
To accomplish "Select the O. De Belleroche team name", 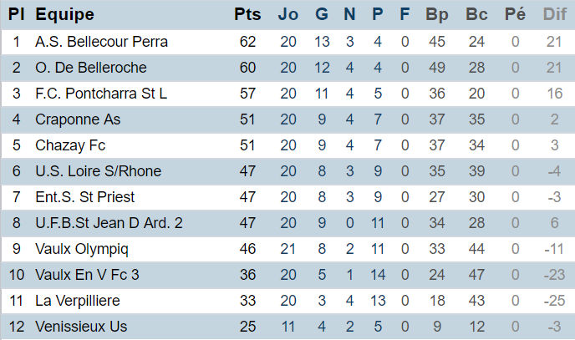I will pyautogui.click(x=92, y=68).
